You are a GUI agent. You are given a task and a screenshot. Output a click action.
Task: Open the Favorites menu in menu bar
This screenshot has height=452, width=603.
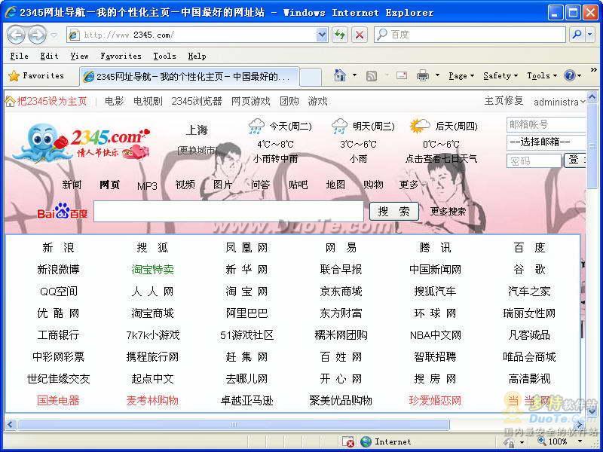coord(121,56)
